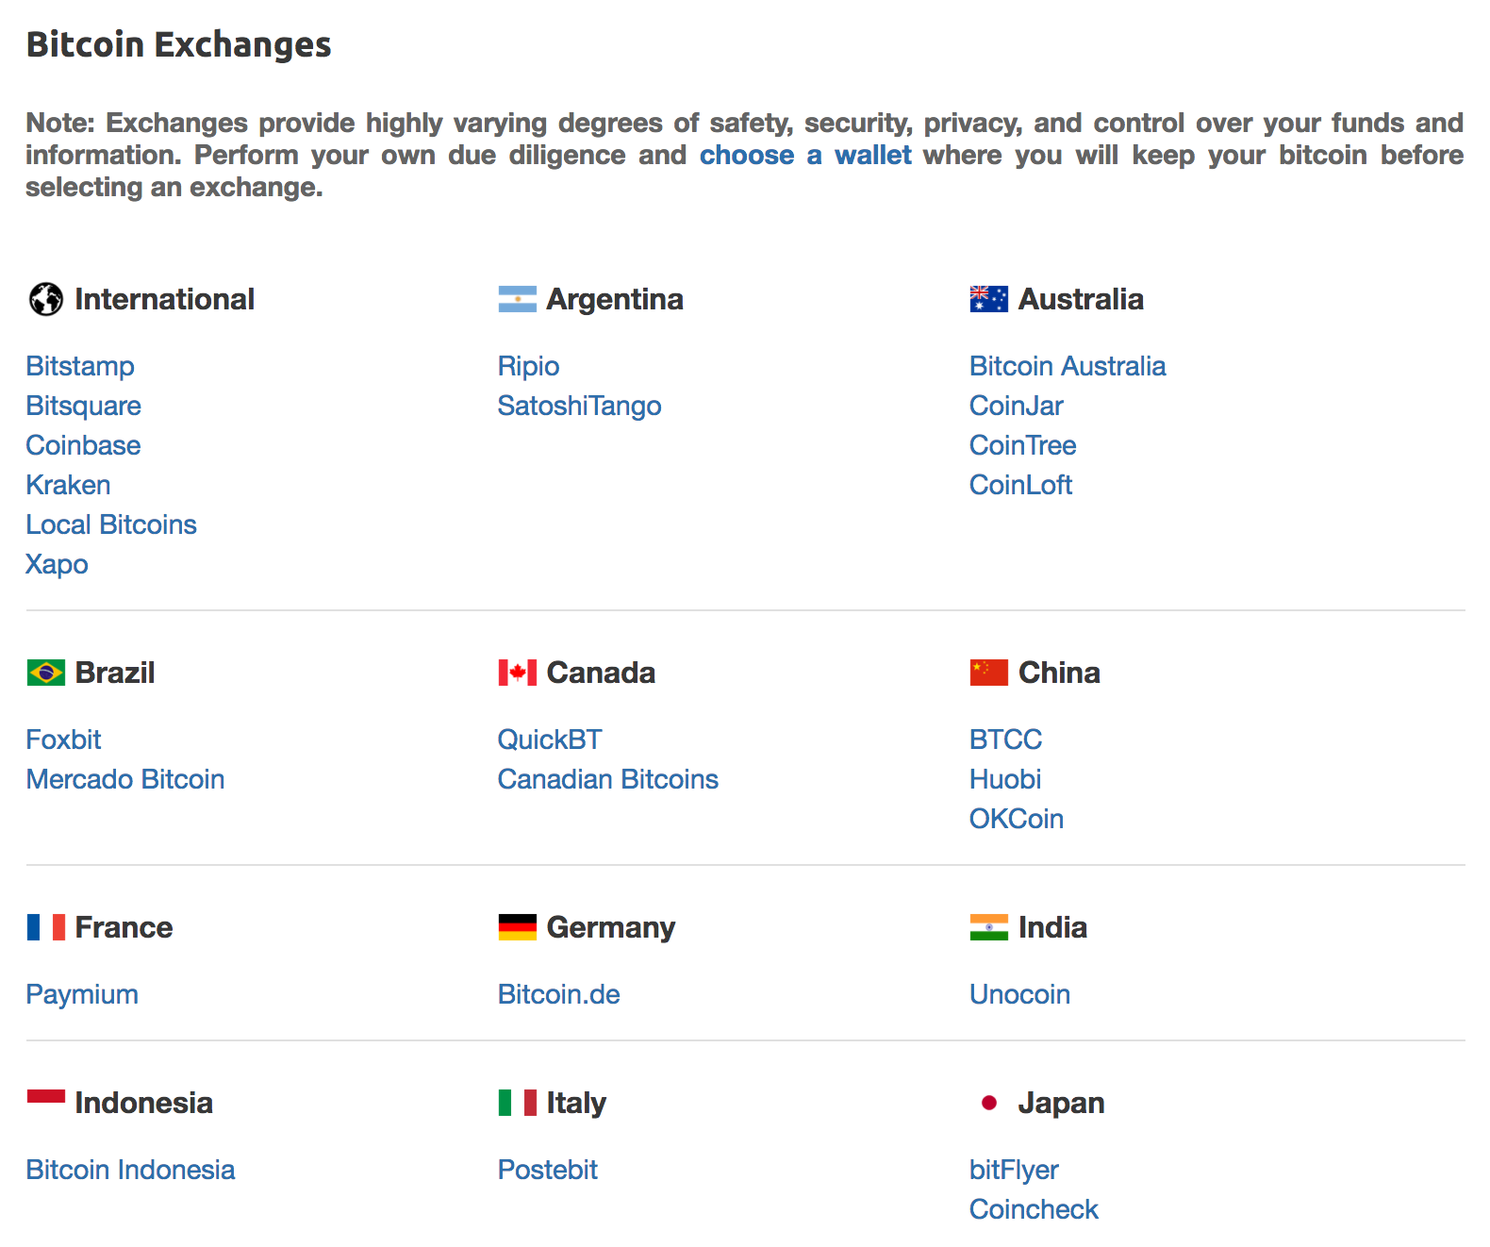Open the Mercado Bitcoin link
Viewport: 1490px width, 1247px height.
pos(125,779)
